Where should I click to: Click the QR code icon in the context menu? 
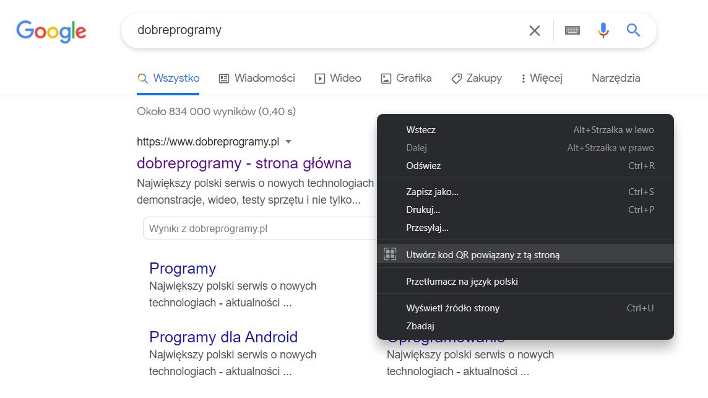click(x=391, y=254)
